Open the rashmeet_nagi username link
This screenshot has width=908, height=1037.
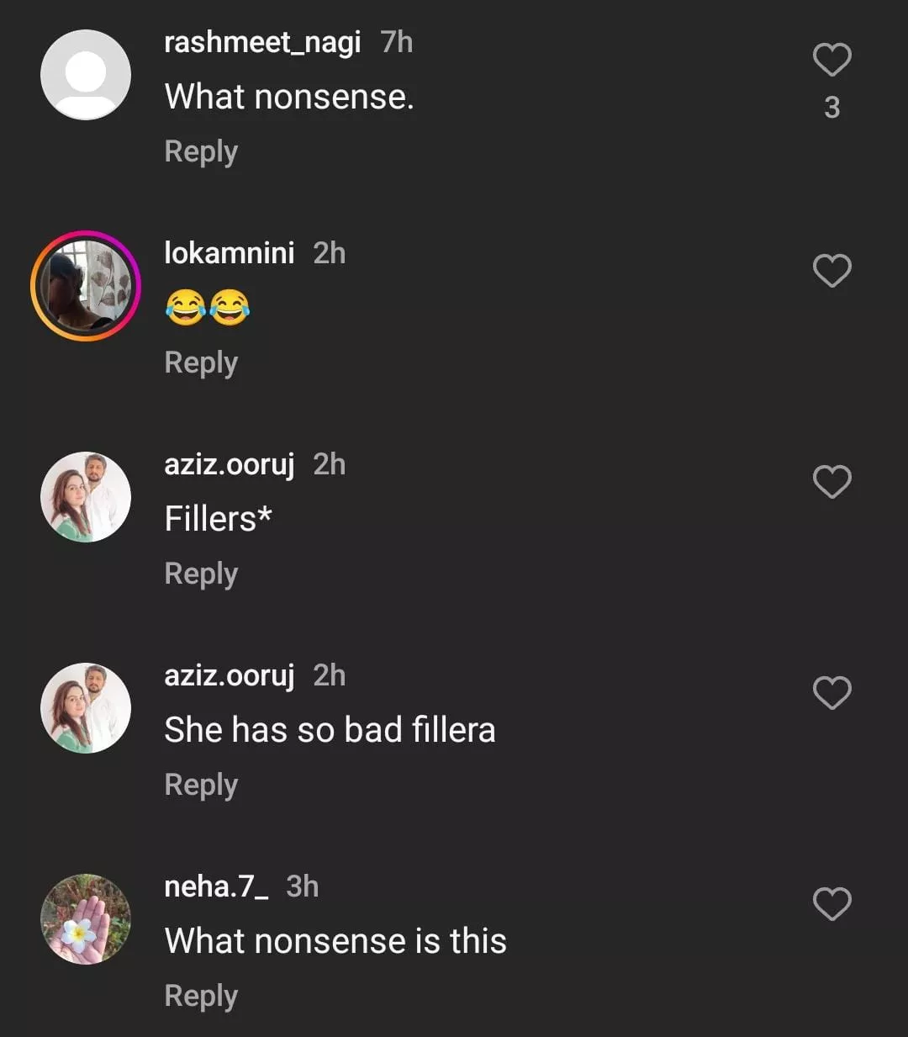(x=262, y=42)
